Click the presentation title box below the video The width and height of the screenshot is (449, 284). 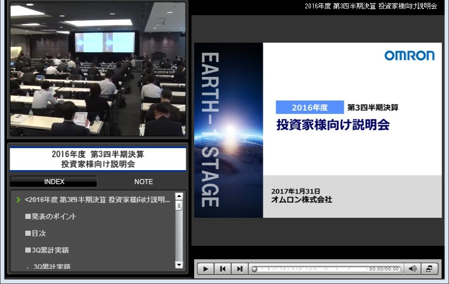[98, 159]
